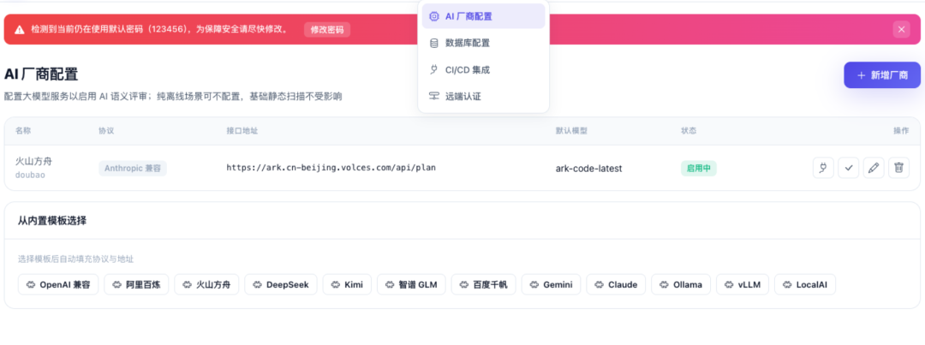Click the 新增厂商 button
Screen dimensions: 925x345
[881, 74]
